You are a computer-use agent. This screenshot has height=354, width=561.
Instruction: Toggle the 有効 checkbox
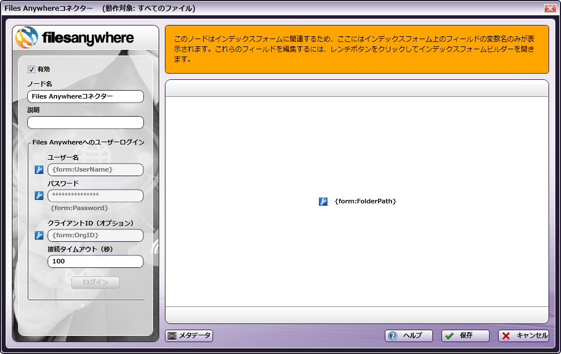click(x=32, y=69)
